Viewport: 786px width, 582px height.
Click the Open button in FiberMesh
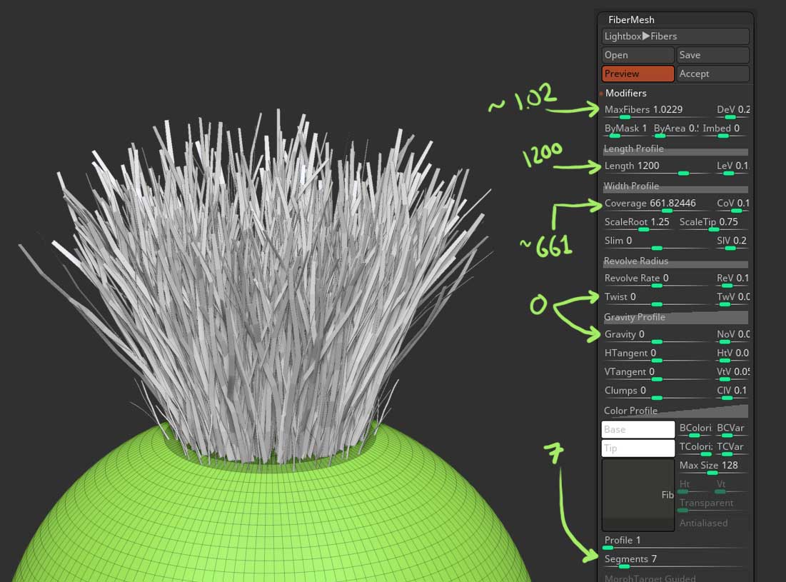point(638,55)
